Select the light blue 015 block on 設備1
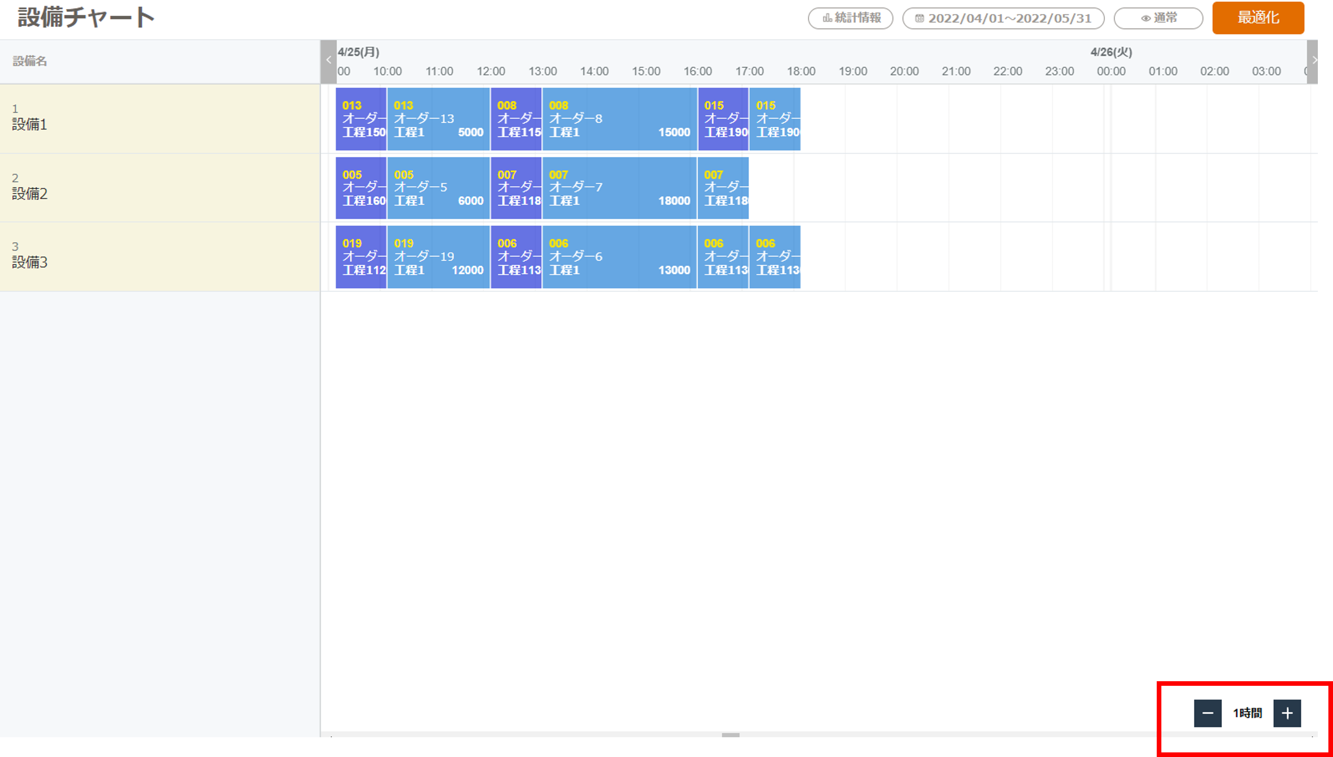The height and width of the screenshot is (757, 1333). 775,119
